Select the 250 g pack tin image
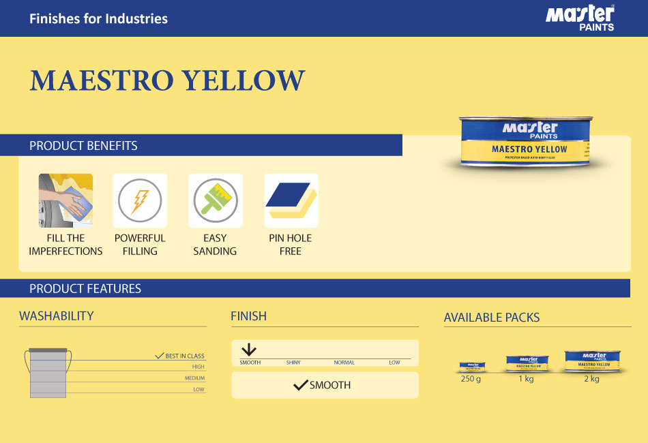Screen dimensions: 648x443 pyautogui.click(x=473, y=367)
